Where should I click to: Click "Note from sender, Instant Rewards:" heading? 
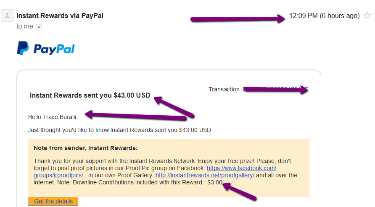(86, 148)
